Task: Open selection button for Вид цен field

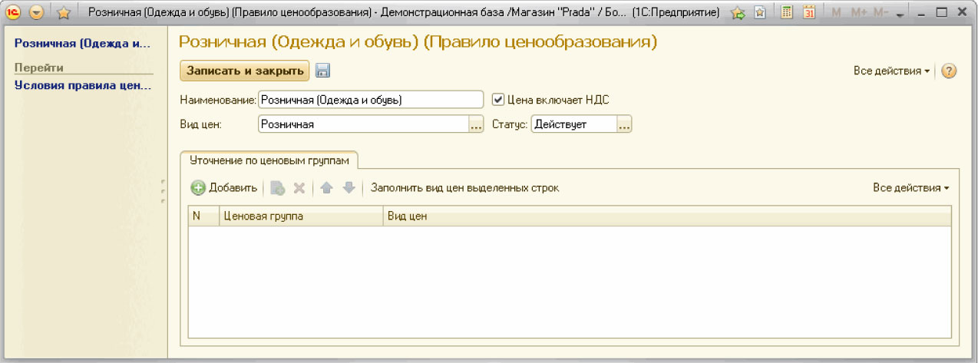Action: (x=477, y=124)
